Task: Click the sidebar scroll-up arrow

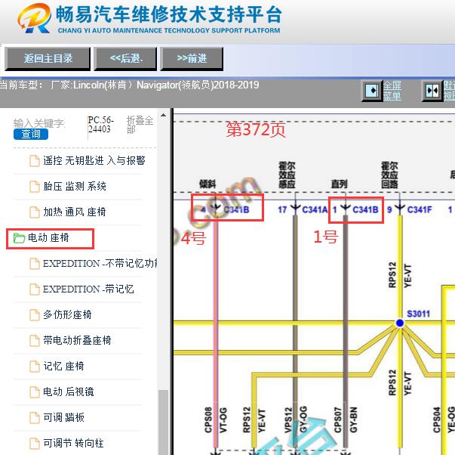Action: pyautogui.click(x=164, y=115)
